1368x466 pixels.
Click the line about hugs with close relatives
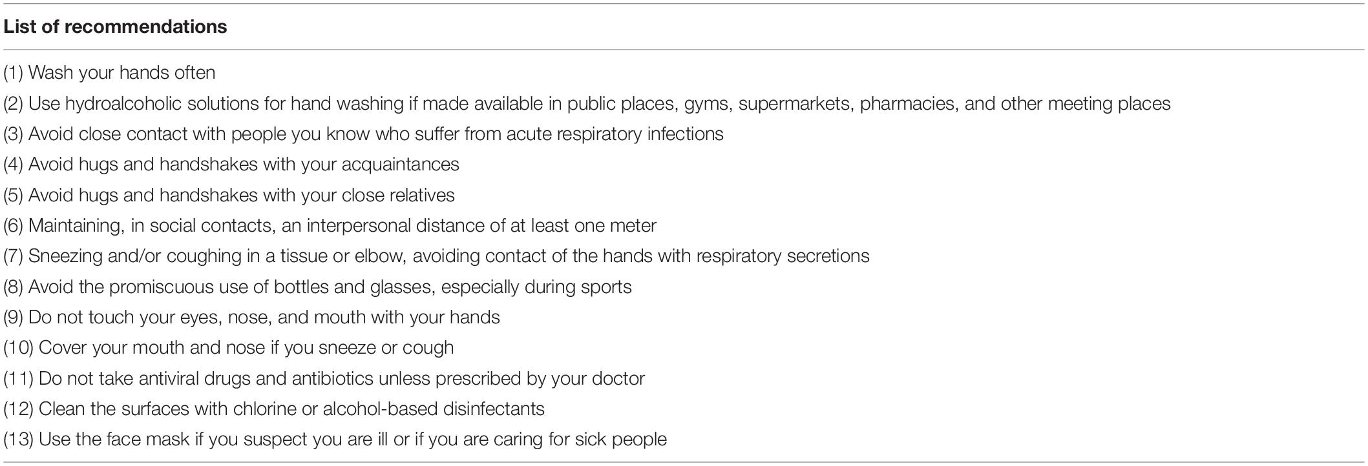(229, 196)
